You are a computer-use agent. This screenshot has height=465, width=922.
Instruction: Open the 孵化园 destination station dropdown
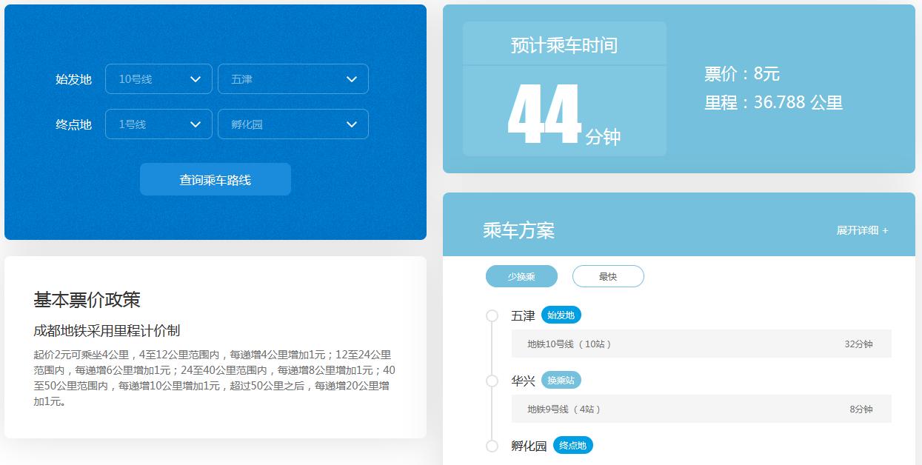[x=293, y=124]
